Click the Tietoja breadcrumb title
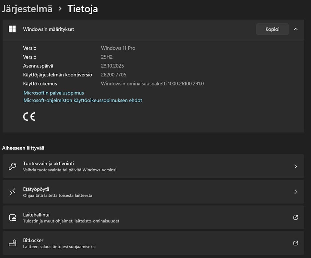This screenshot has height=258, width=311. pos(83,9)
